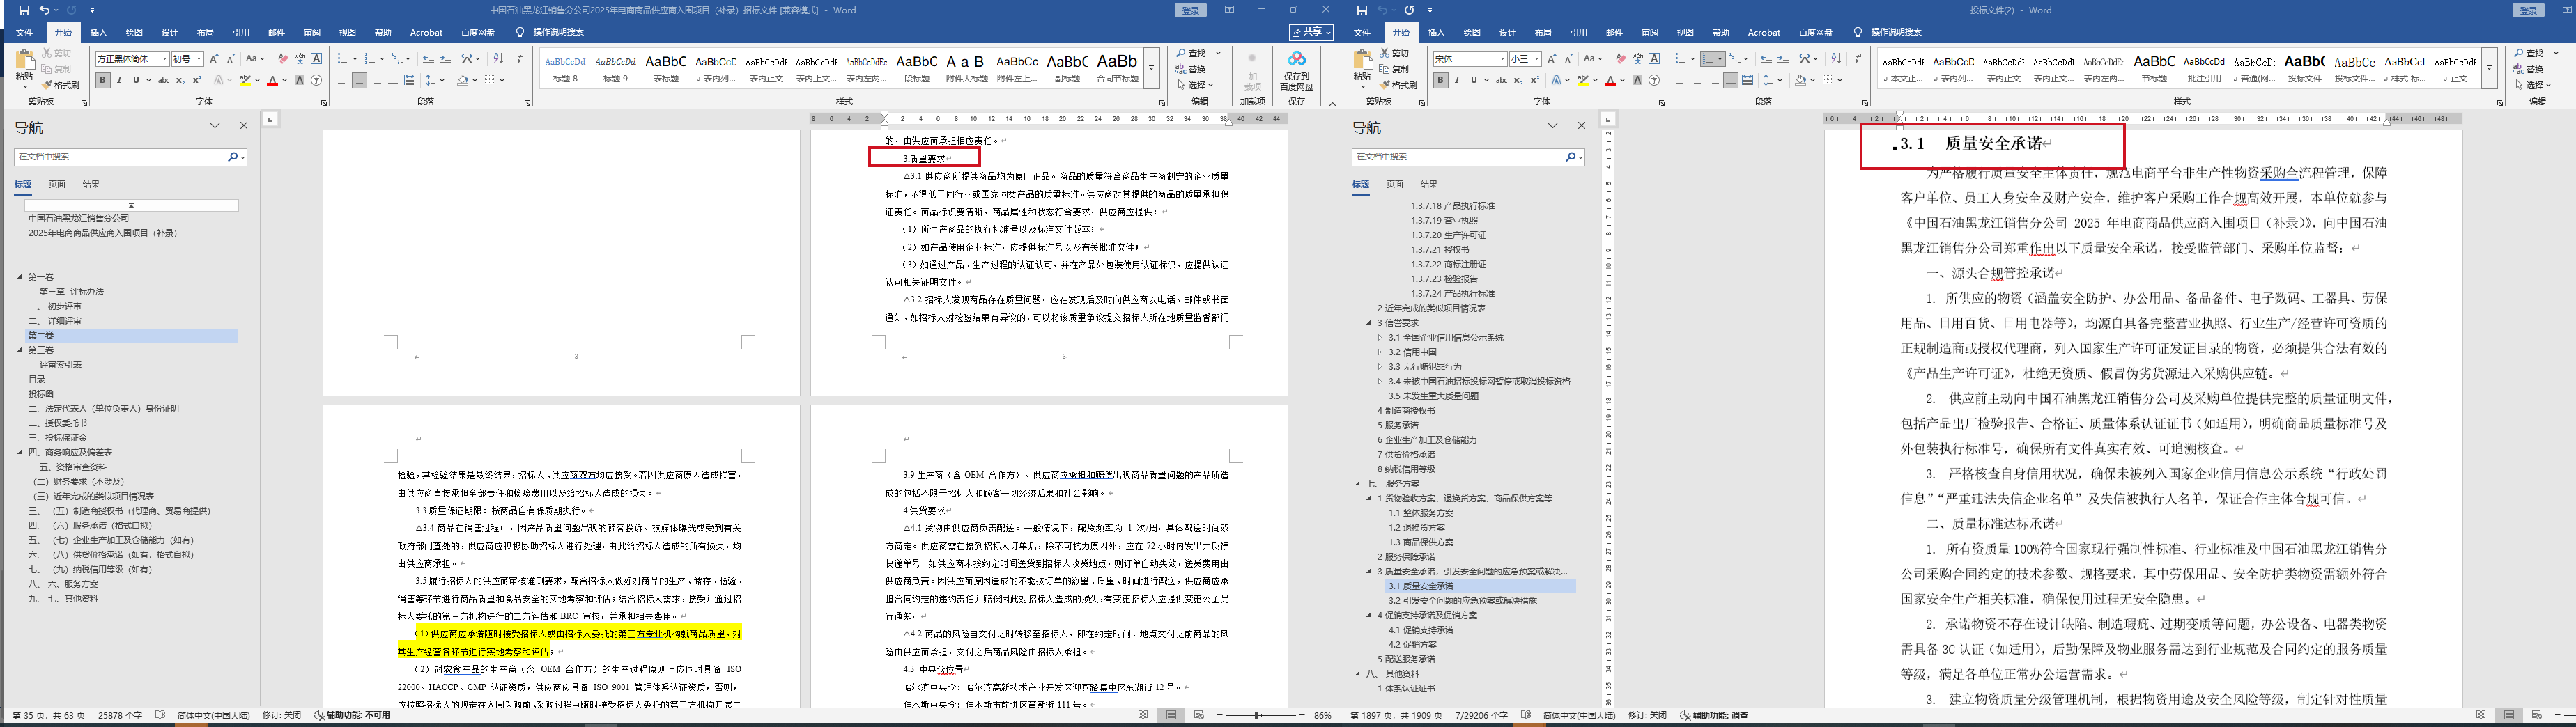Viewport: 2576px width, 727px height.
Task: Toggle justify alignment in right Word window
Action: [x=1731, y=80]
